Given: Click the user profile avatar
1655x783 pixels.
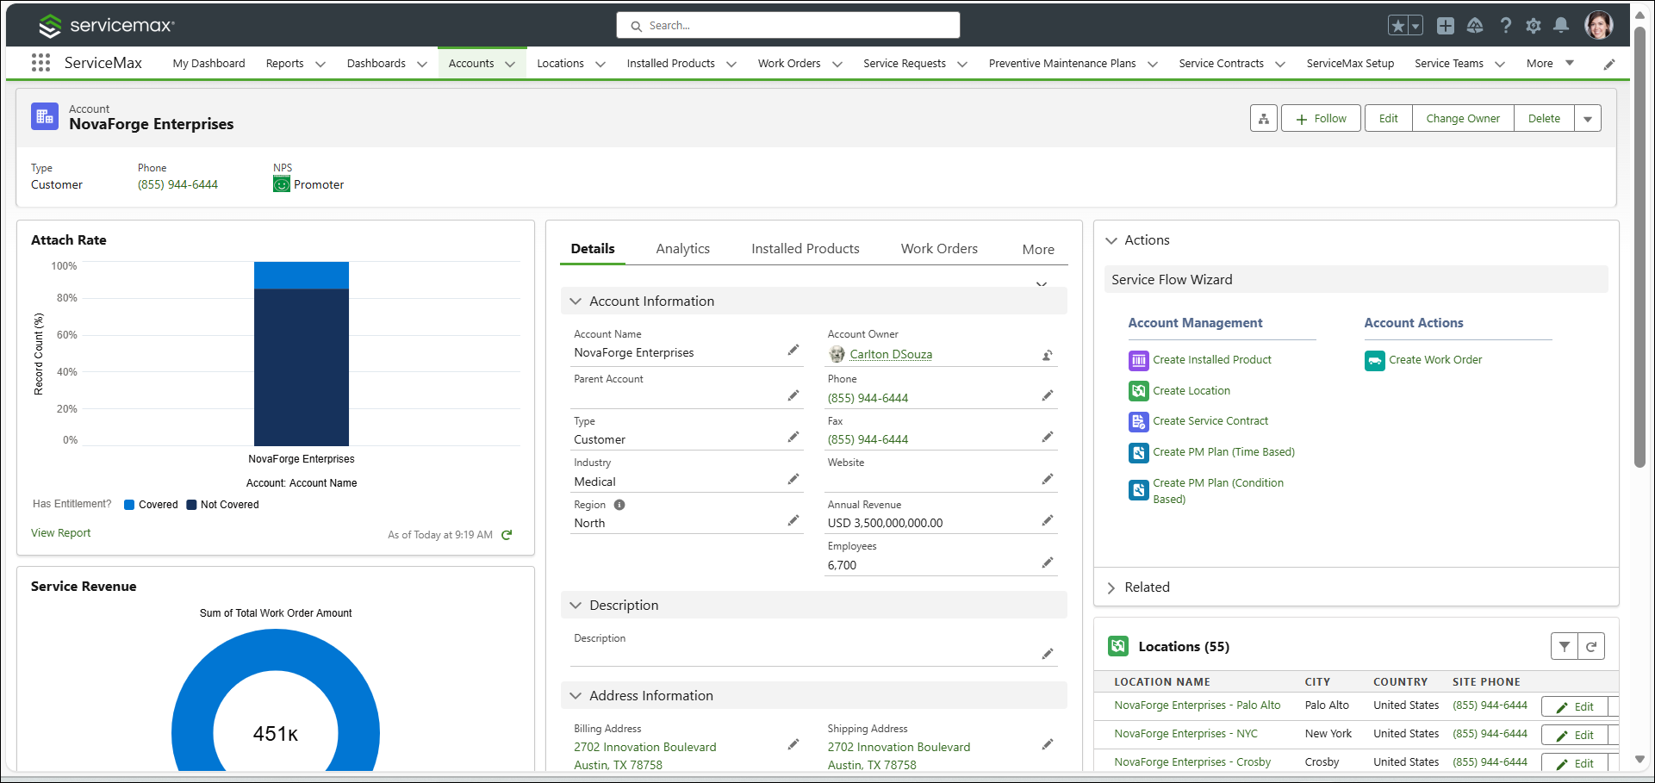Looking at the screenshot, I should (x=1599, y=25).
